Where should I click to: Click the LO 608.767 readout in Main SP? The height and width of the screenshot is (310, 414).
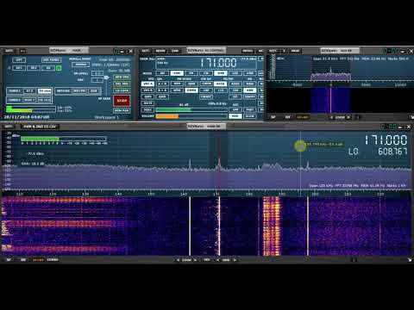point(378,152)
